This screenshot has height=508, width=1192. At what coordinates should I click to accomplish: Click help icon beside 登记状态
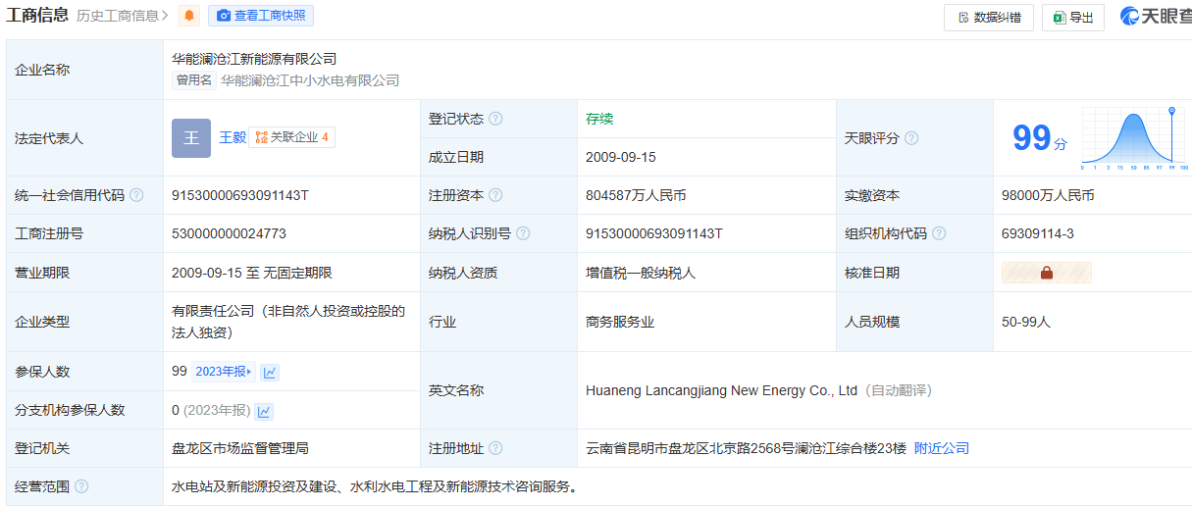pos(495,119)
